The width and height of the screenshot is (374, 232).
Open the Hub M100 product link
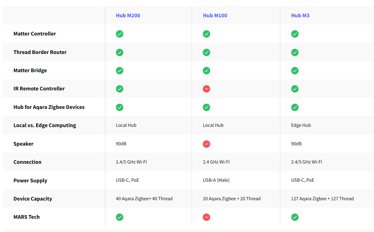pos(215,15)
